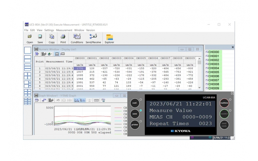Viewport: 258px width, 161px height.
Task: Select the two stacked panes layout icon
Action: tap(27, 59)
